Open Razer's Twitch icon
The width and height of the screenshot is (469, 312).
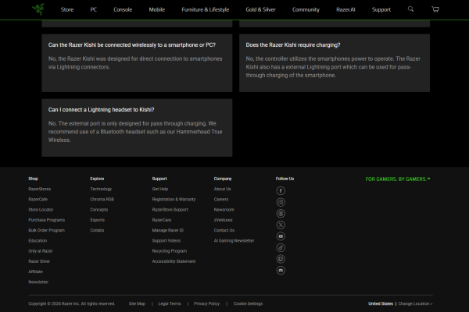tap(281, 259)
